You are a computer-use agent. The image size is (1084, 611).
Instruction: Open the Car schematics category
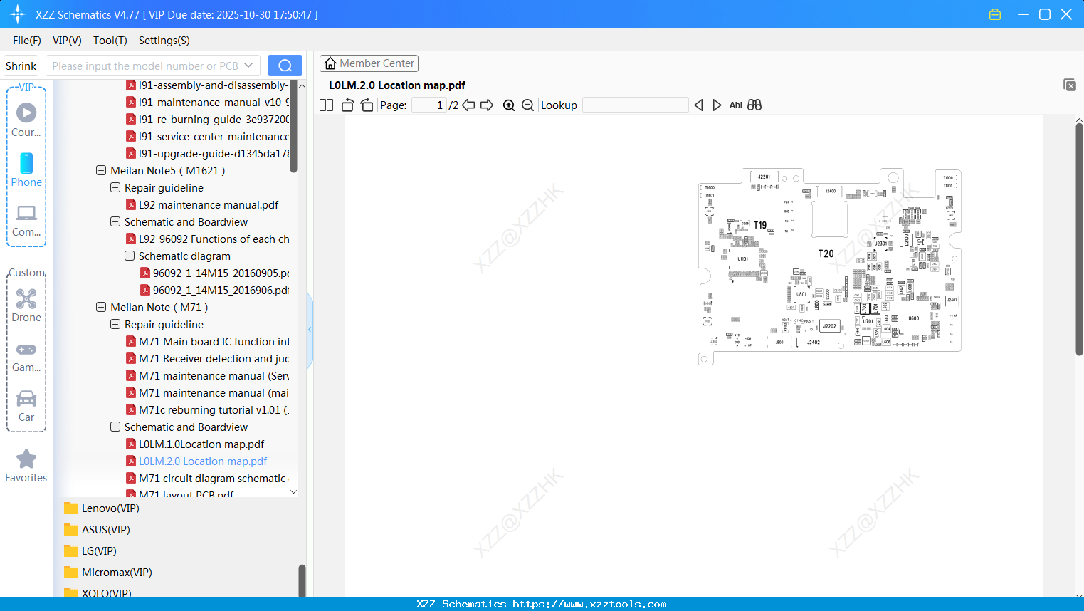[x=26, y=398]
